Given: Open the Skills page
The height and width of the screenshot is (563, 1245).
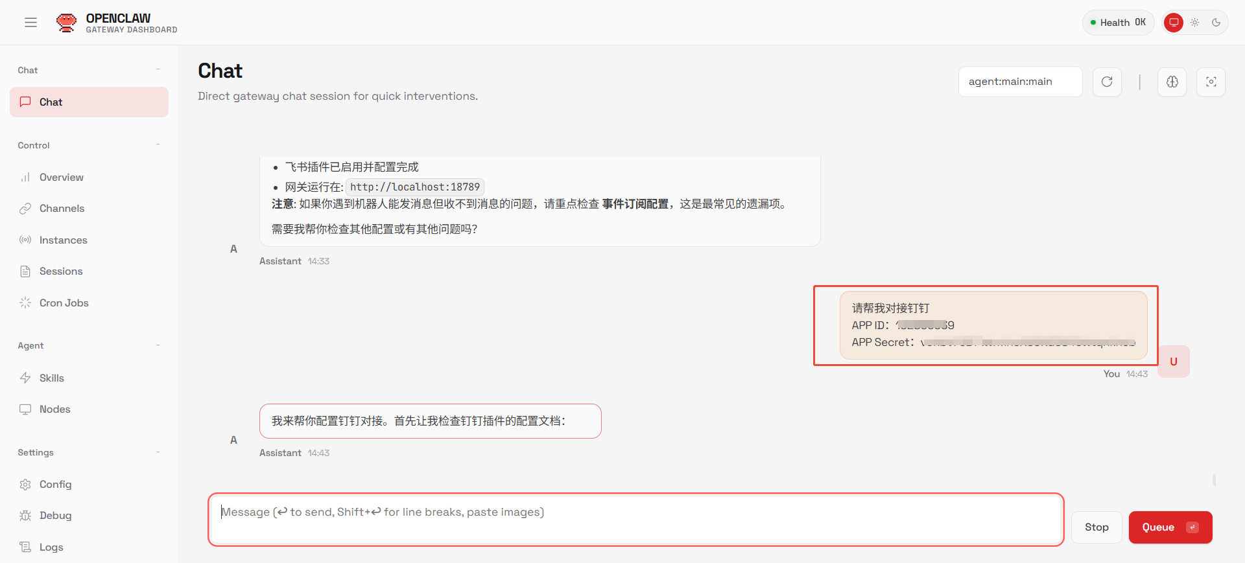Looking at the screenshot, I should [x=89, y=378].
